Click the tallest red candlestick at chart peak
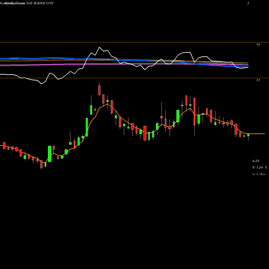269x269 pixels. click(x=100, y=90)
